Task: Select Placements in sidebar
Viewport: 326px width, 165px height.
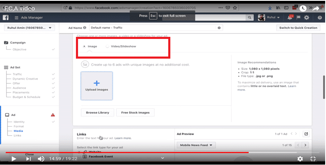Action: click(x=21, y=93)
